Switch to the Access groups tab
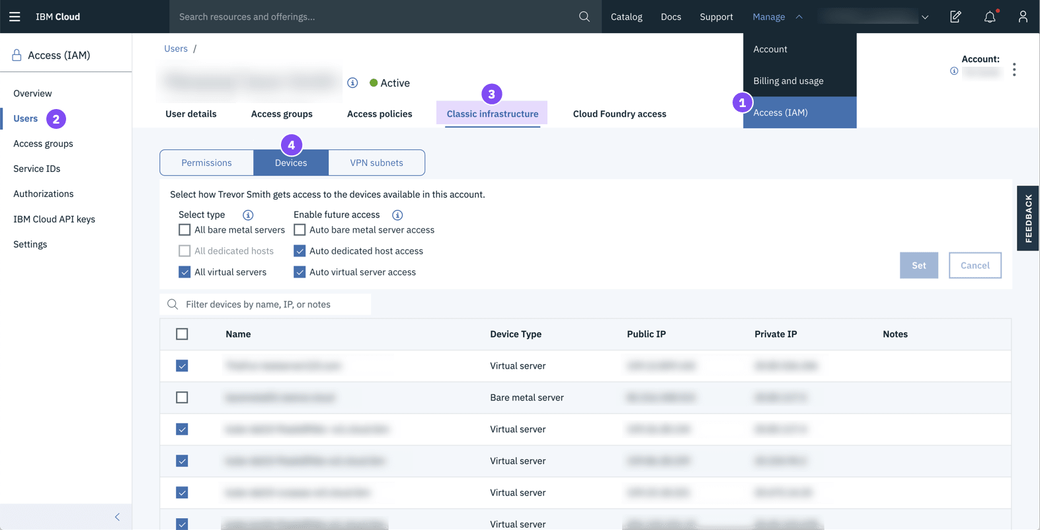 click(x=282, y=114)
